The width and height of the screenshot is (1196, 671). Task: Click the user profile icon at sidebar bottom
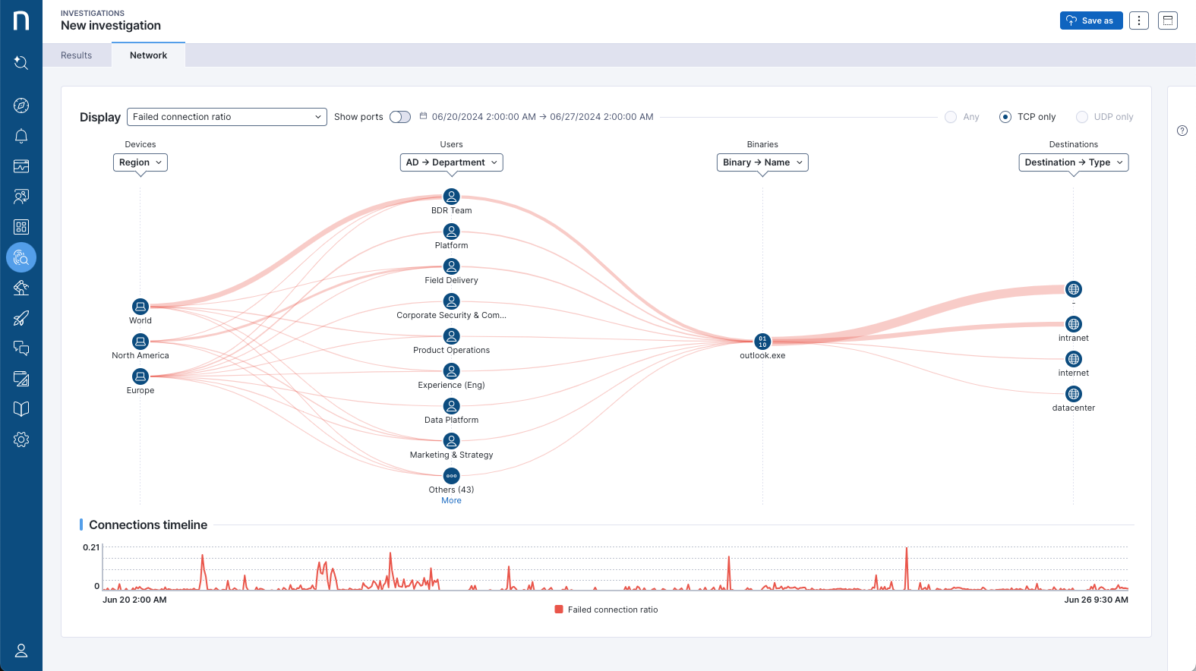pos(21,651)
